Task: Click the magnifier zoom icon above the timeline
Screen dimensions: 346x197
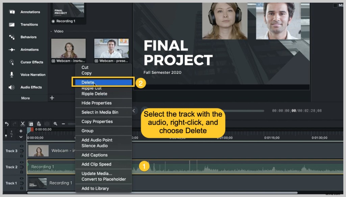Action: click(x=55, y=124)
